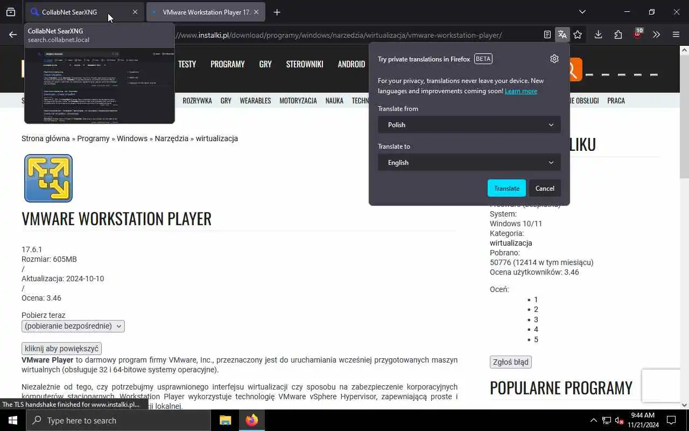Select rating 4 in Oceń list
The width and height of the screenshot is (689, 431).
pos(536,329)
